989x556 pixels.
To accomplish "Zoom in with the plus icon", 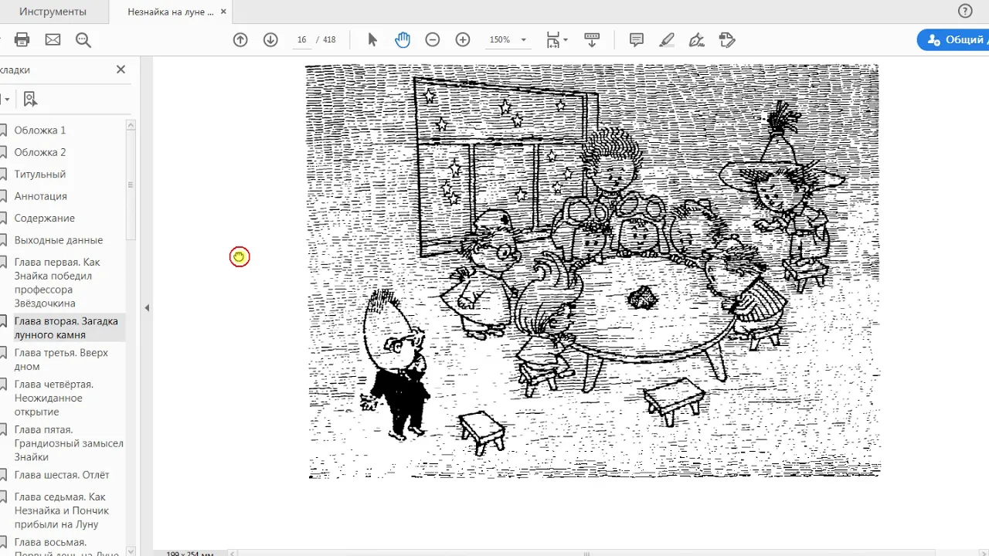I will [x=463, y=39].
